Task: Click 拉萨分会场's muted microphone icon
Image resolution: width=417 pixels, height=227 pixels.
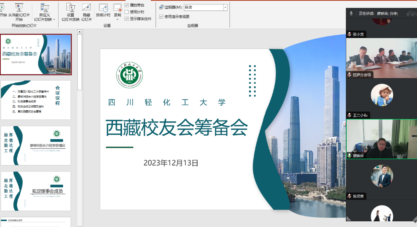Action: [x=350, y=75]
